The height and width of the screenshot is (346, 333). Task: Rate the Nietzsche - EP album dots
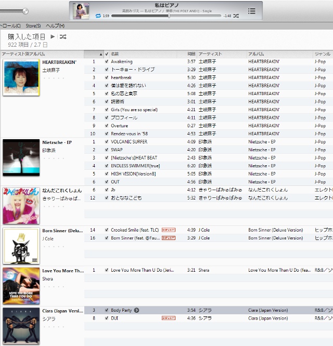[54, 158]
